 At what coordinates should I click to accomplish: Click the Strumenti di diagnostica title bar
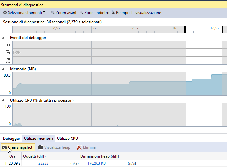tap(113, 5)
